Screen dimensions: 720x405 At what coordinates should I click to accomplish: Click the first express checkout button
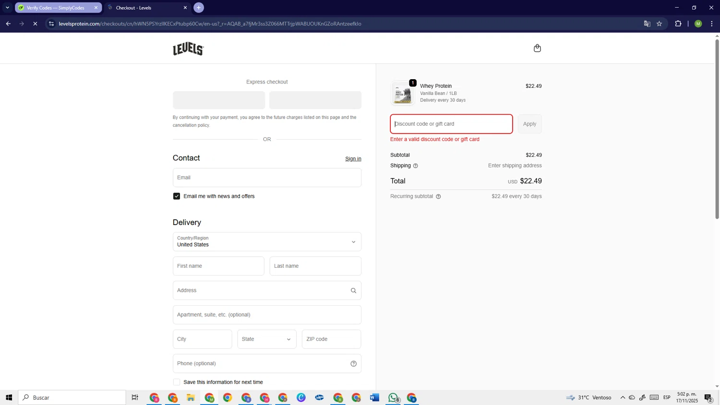coord(219,100)
